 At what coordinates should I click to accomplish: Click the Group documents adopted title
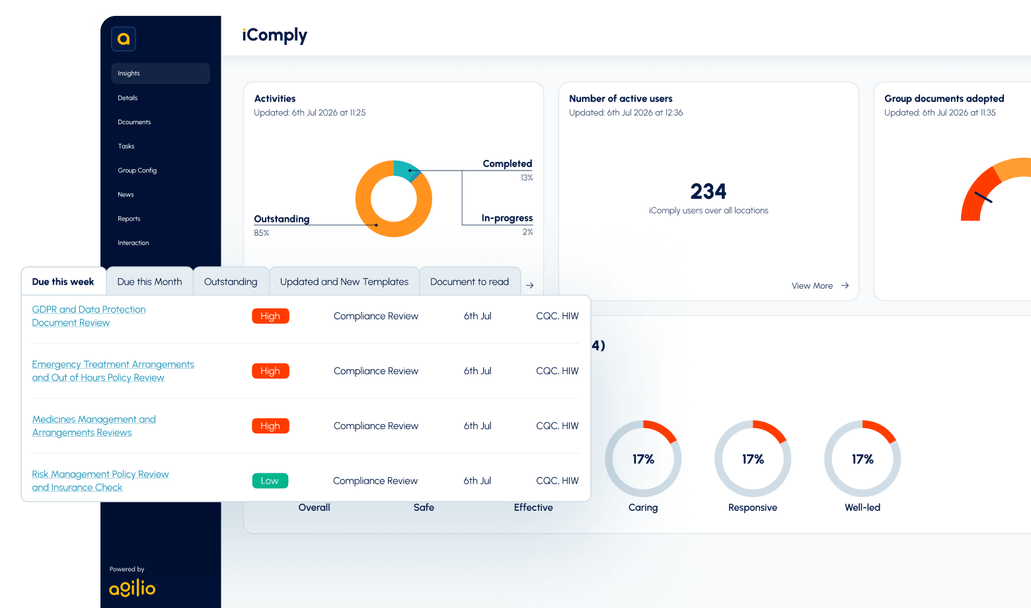pos(944,98)
